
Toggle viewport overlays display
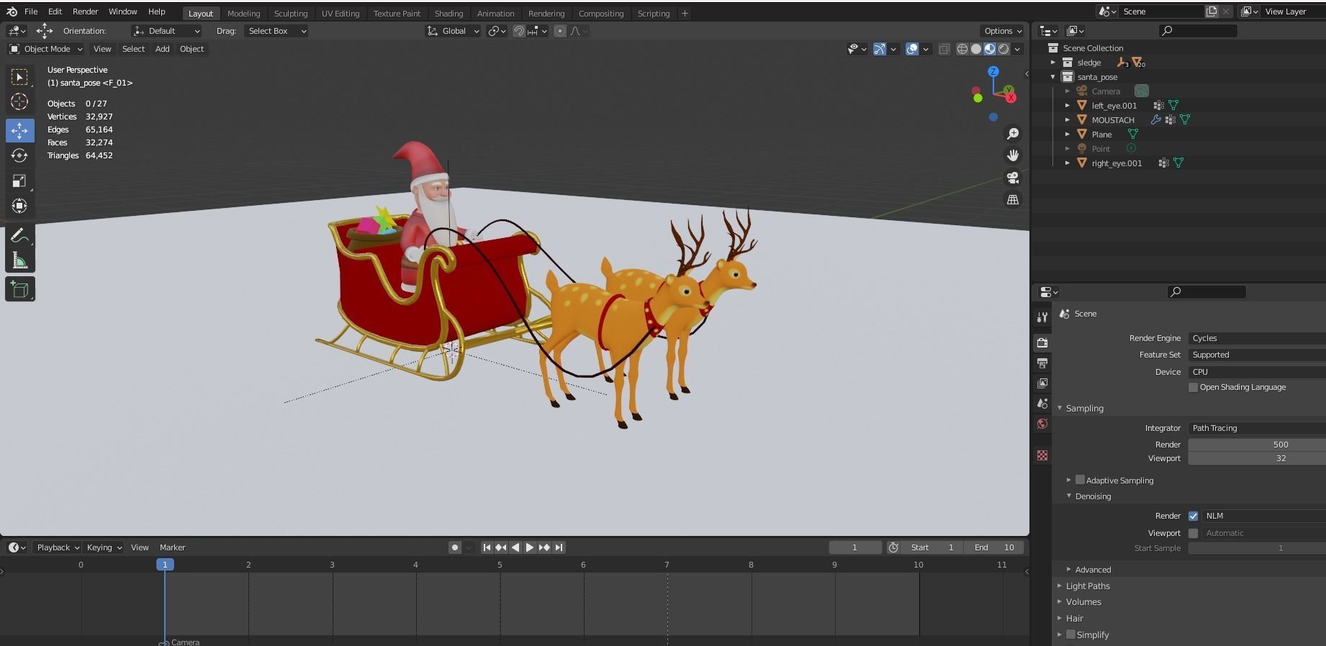coord(912,49)
